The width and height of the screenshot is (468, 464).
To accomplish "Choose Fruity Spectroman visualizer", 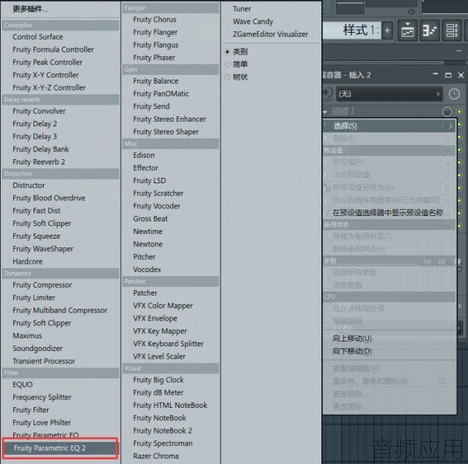I will (163, 444).
